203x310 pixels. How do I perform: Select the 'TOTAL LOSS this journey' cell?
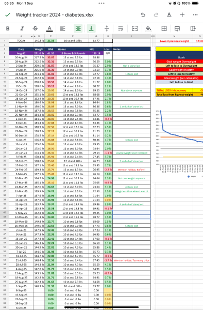pos(175,90)
